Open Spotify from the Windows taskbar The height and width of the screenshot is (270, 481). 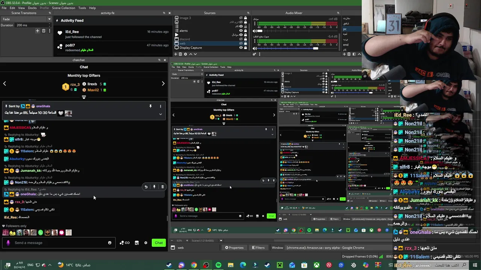pos(218,265)
